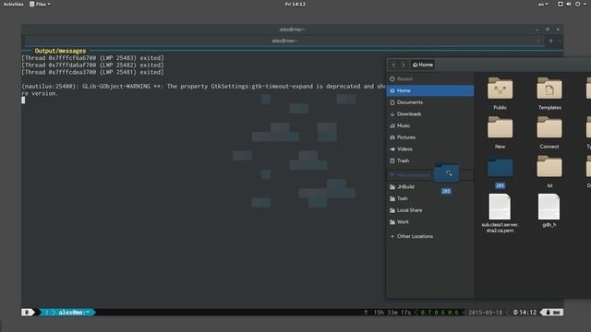Click the Trash sidebar icon

click(x=392, y=160)
